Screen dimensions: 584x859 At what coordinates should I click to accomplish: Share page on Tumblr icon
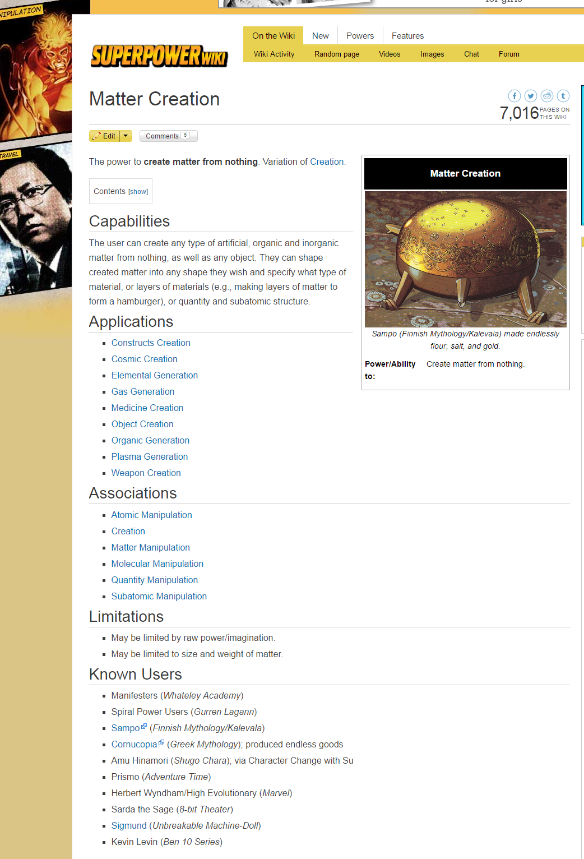[563, 96]
